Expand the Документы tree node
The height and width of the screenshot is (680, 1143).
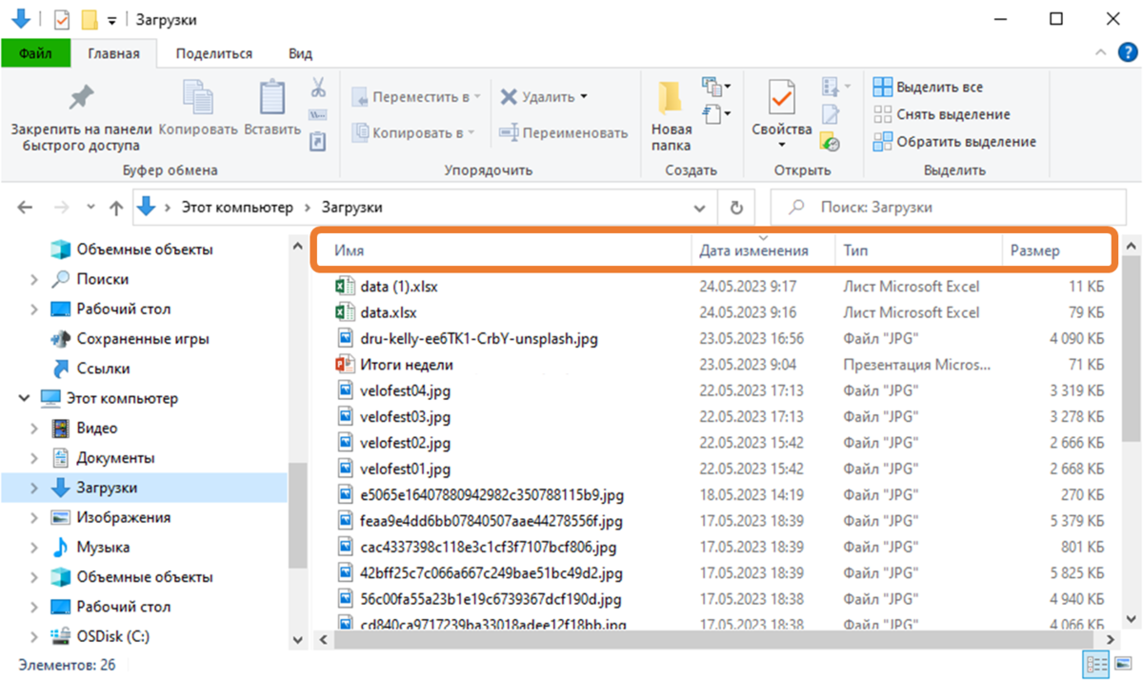point(34,458)
